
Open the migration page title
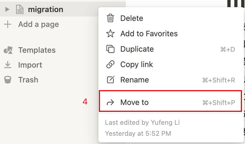(x=46, y=10)
